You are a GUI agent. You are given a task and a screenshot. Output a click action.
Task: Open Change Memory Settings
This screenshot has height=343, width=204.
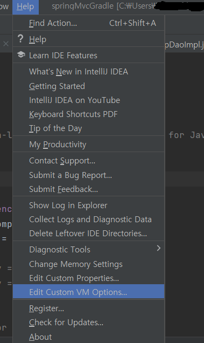[x=88, y=264]
